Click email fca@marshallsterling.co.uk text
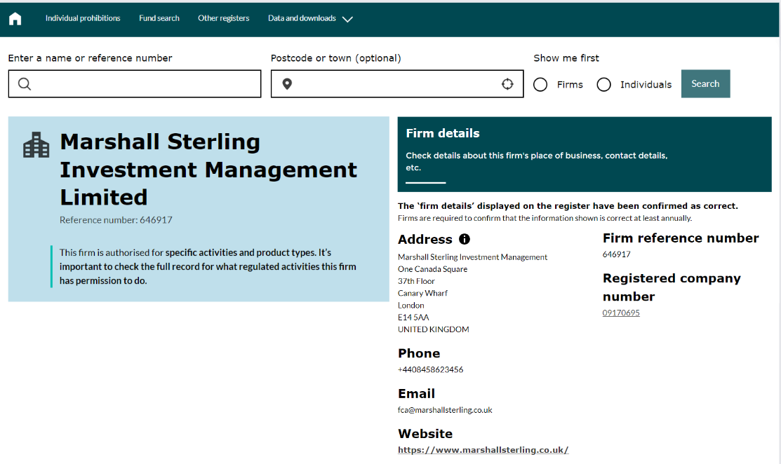 [x=445, y=410]
